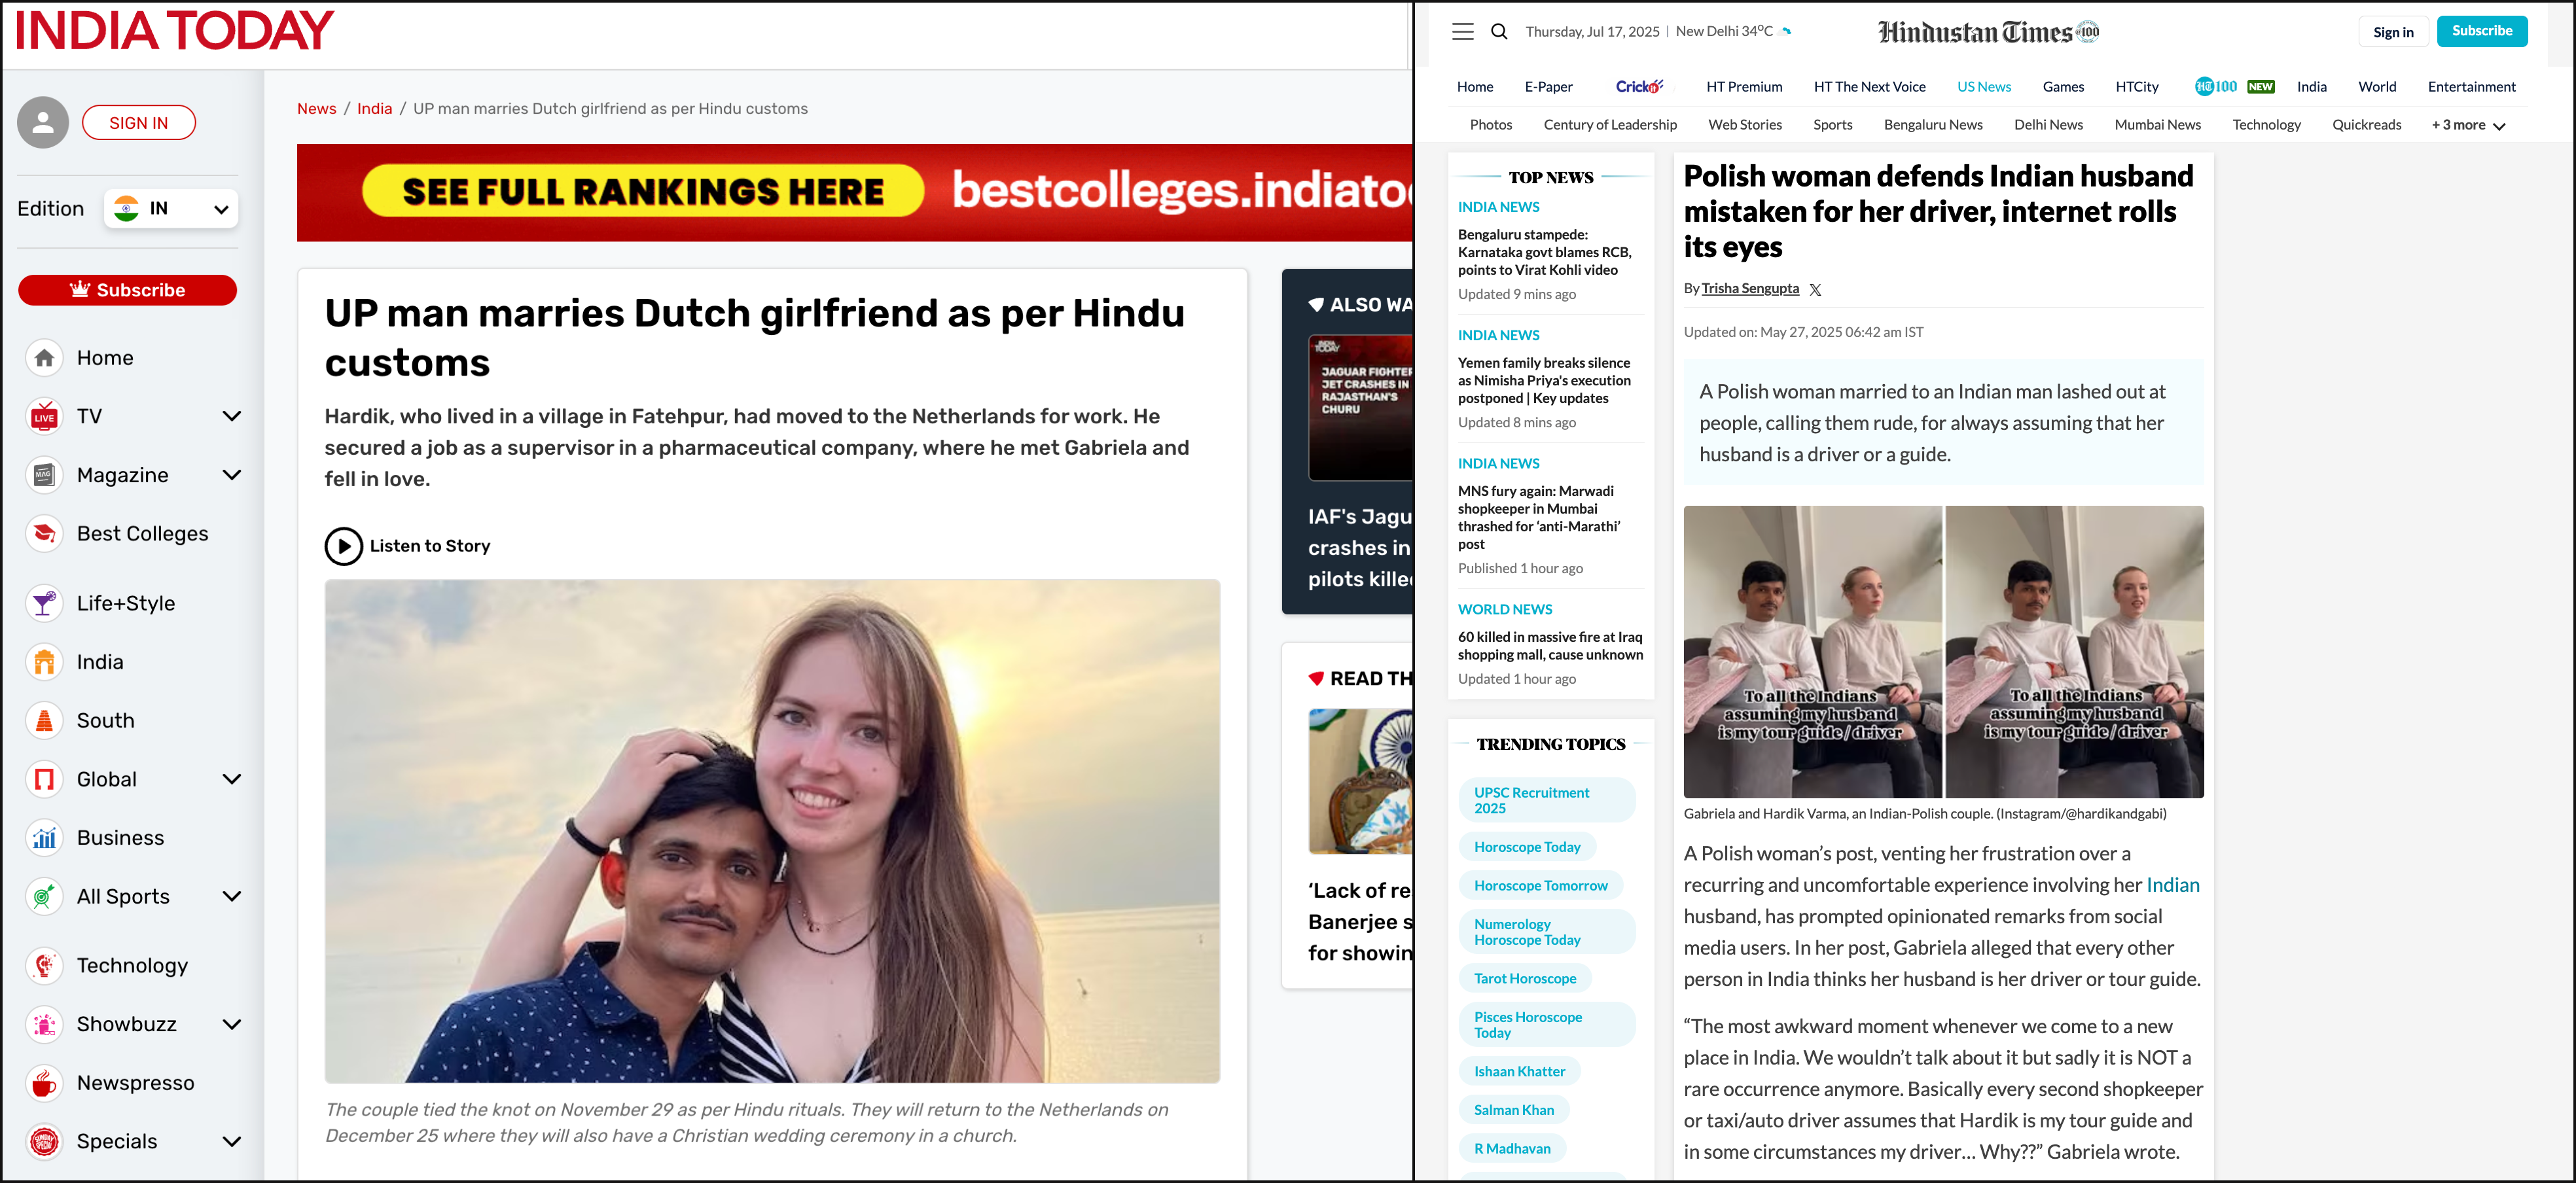Click the All Sports target icon
The height and width of the screenshot is (1183, 2576).
pyautogui.click(x=44, y=897)
